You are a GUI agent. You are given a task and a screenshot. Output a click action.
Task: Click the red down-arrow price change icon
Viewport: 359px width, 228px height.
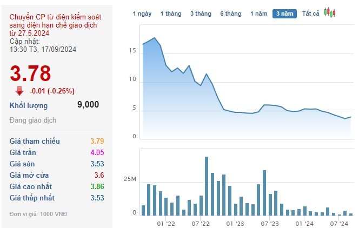19,91
